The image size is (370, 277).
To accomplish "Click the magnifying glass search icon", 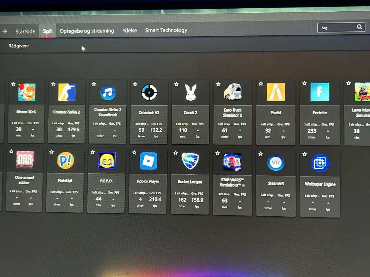I will coord(360,27).
